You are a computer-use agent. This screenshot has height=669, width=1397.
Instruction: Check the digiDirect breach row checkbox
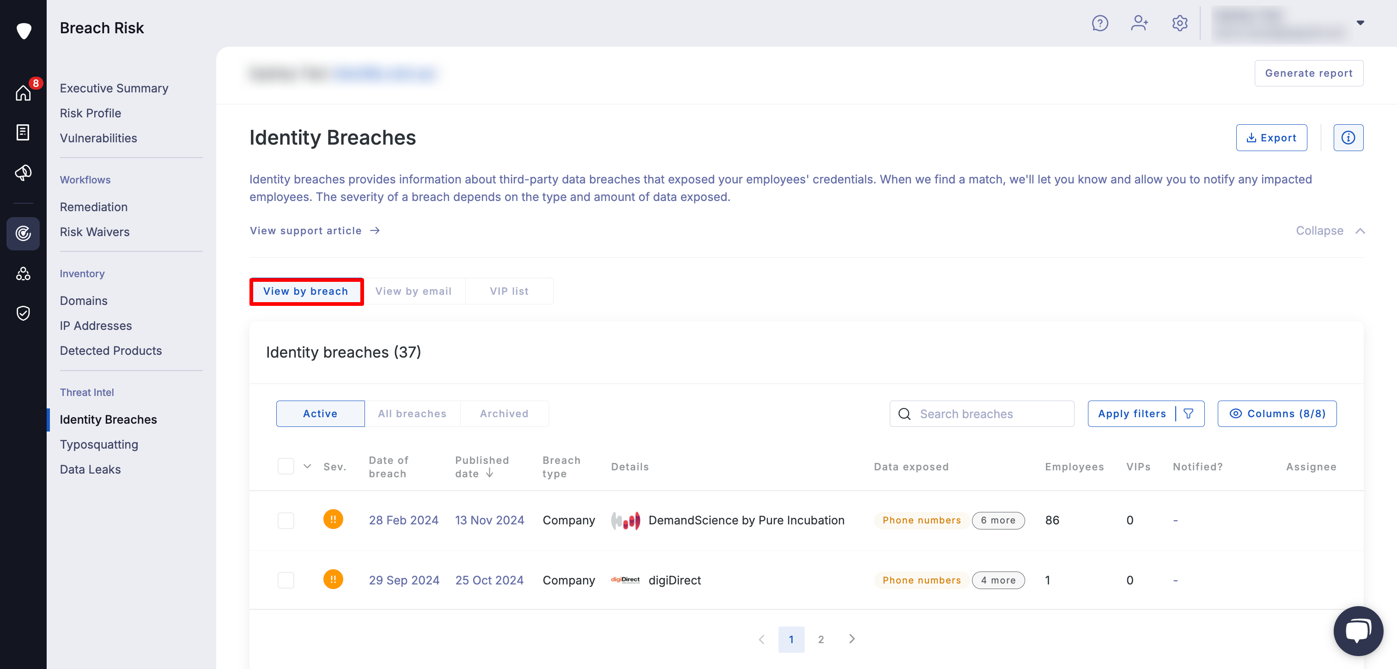pyautogui.click(x=286, y=580)
